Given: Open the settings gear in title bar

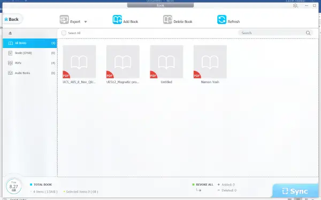Looking at the screenshot, I should (295, 5).
